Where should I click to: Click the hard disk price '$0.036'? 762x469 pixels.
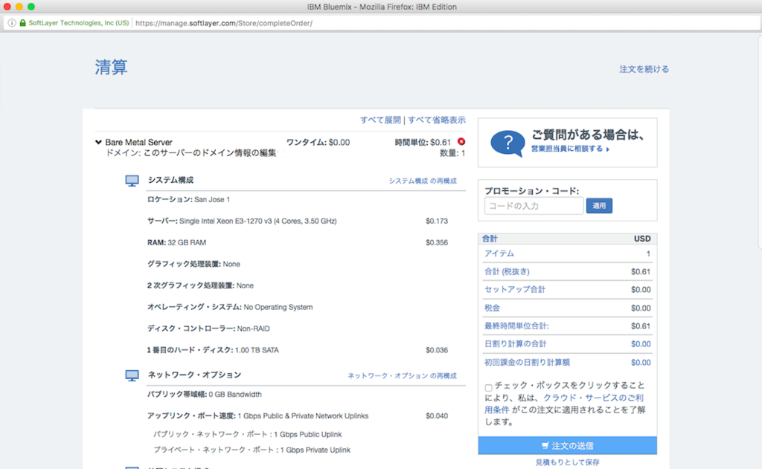click(436, 350)
